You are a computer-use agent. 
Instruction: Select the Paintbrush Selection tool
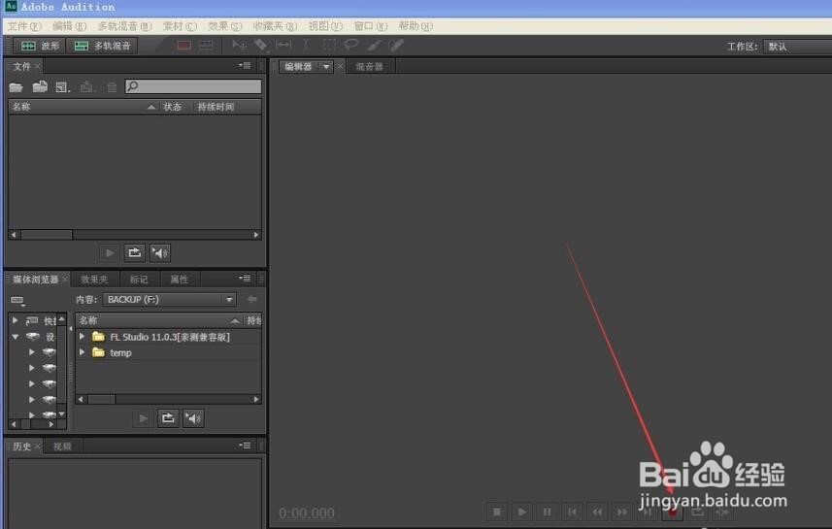374,45
